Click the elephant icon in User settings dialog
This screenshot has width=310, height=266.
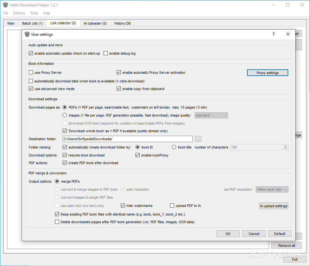pyautogui.click(x=27, y=34)
